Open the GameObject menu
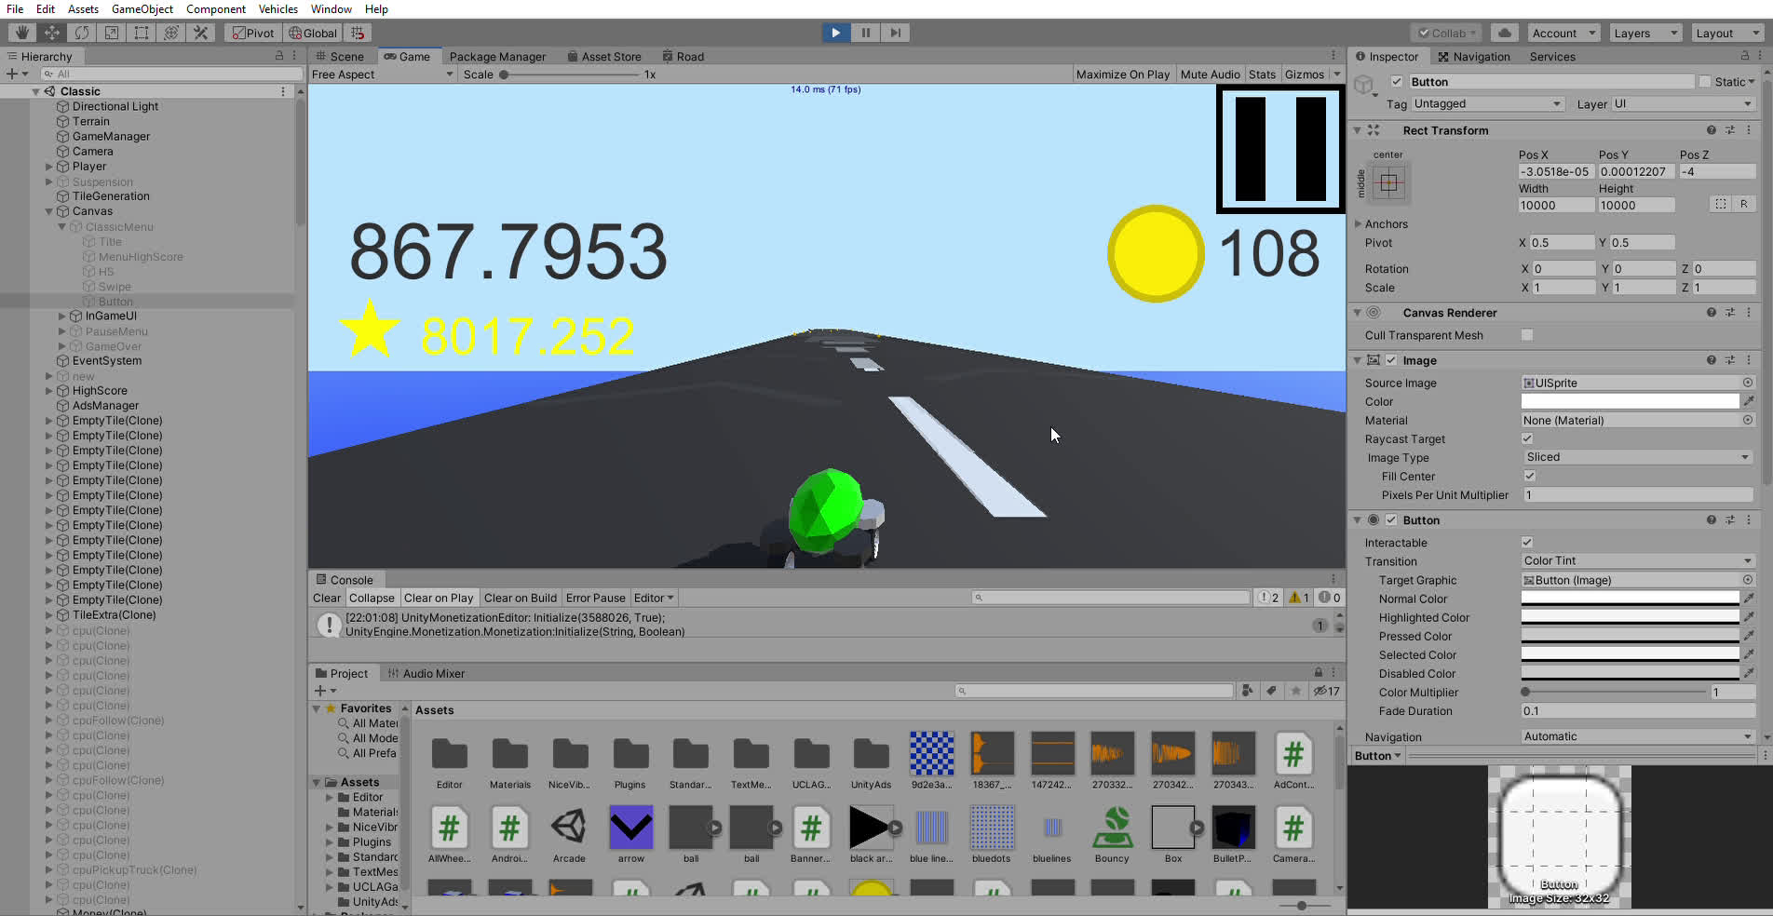Image resolution: width=1773 pixels, height=916 pixels. click(x=142, y=9)
